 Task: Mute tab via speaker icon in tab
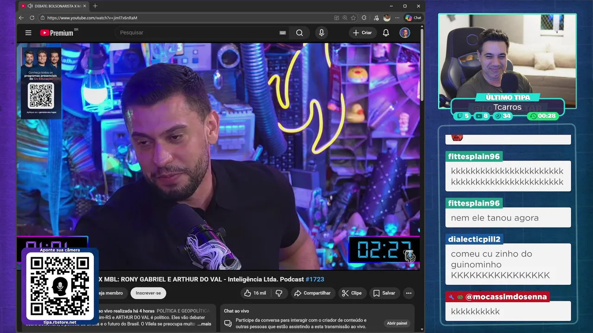click(30, 6)
